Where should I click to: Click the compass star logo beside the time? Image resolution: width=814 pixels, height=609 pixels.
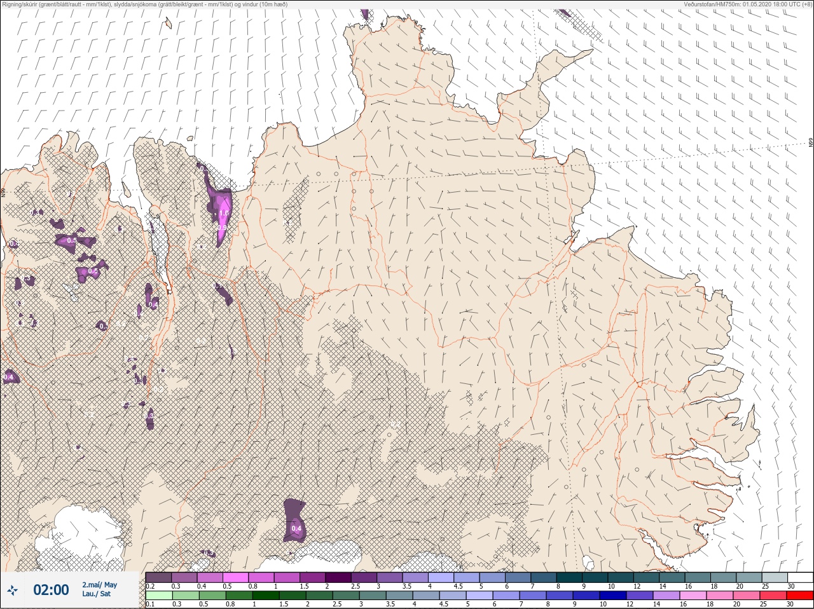12,590
